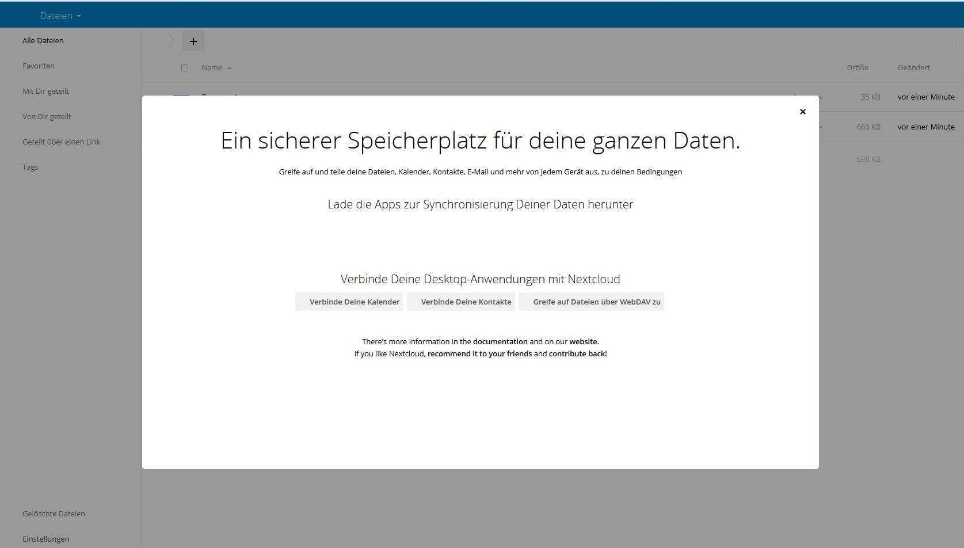
Task: Open the Dateien app menu dropdown
Action: (x=60, y=16)
